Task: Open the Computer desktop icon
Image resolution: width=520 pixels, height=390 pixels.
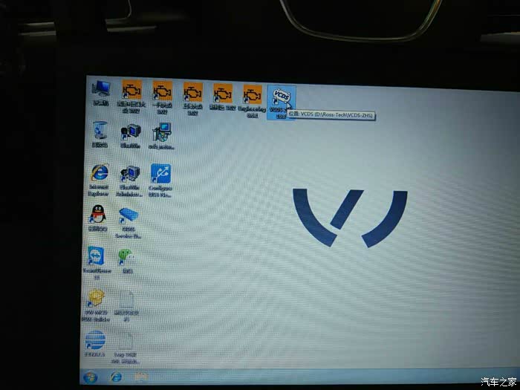Action: 101,93
